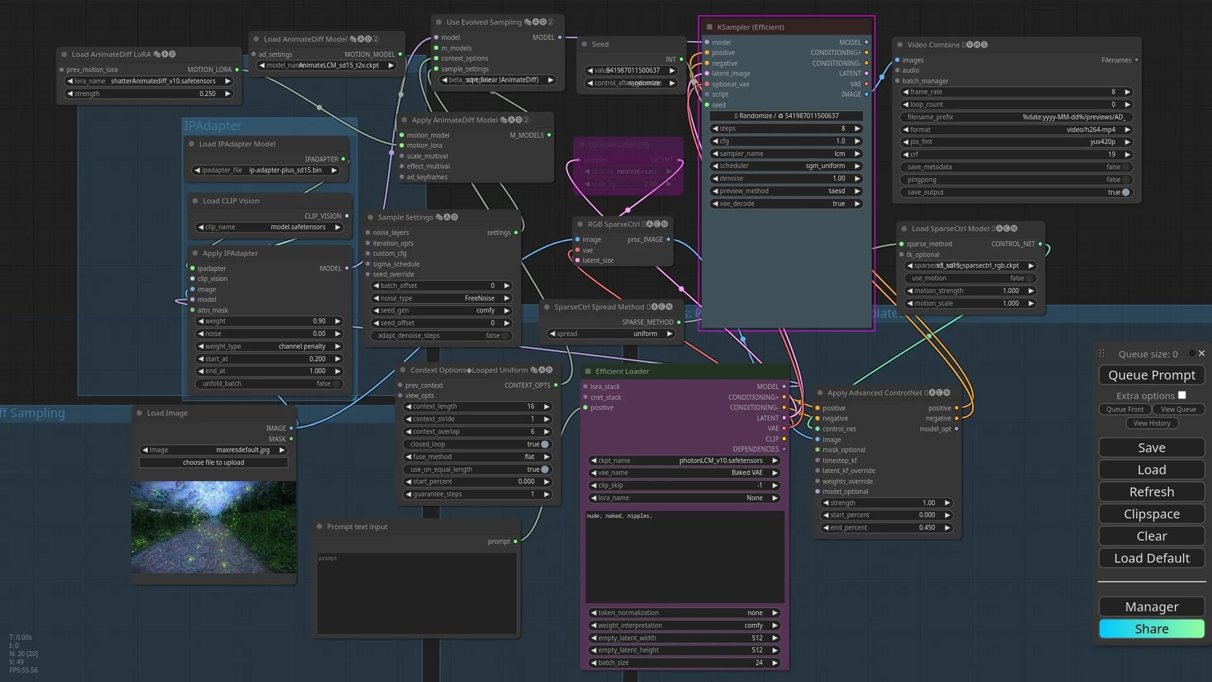Open the ckpt_name dropdown in Efficient Loader

[684, 461]
